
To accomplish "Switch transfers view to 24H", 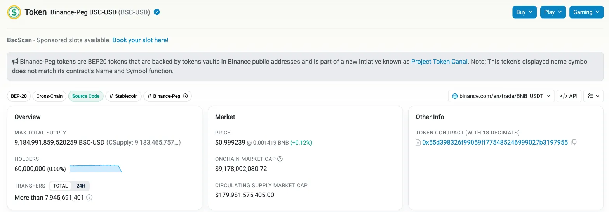I will tap(81, 186).
